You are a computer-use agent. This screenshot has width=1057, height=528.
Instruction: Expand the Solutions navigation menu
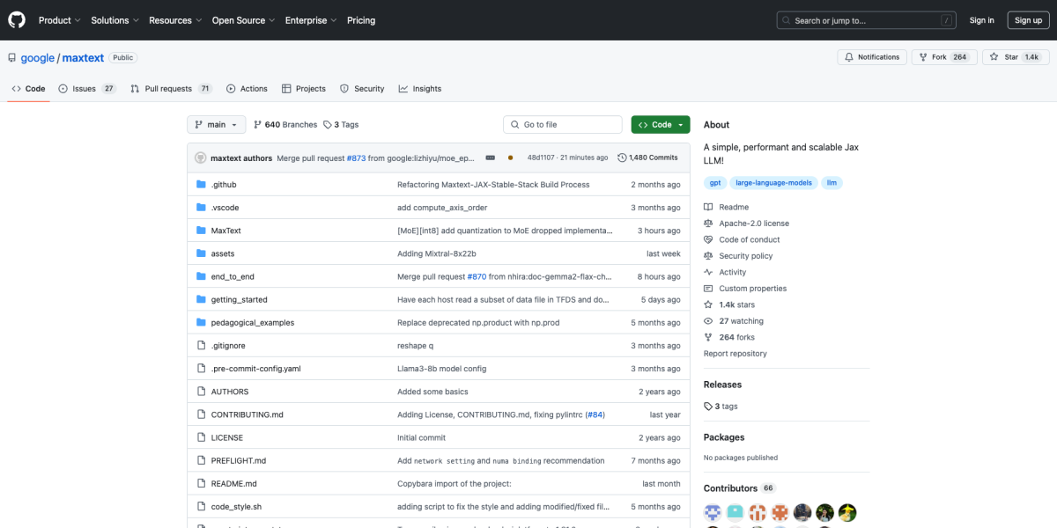(x=114, y=20)
